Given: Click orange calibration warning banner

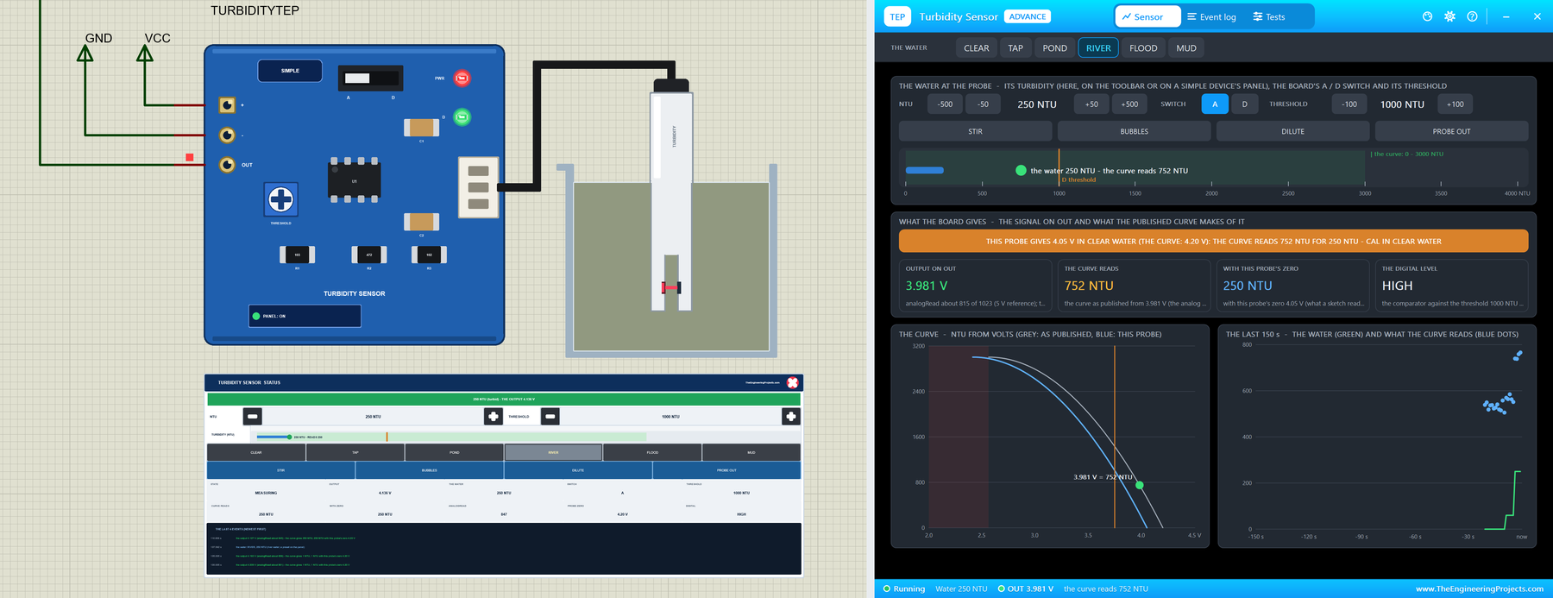Looking at the screenshot, I should point(1213,242).
